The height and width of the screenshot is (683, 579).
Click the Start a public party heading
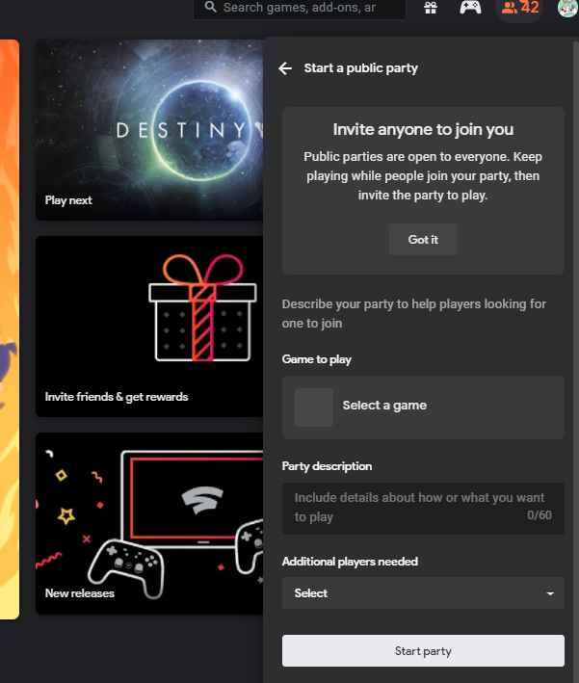(x=360, y=68)
